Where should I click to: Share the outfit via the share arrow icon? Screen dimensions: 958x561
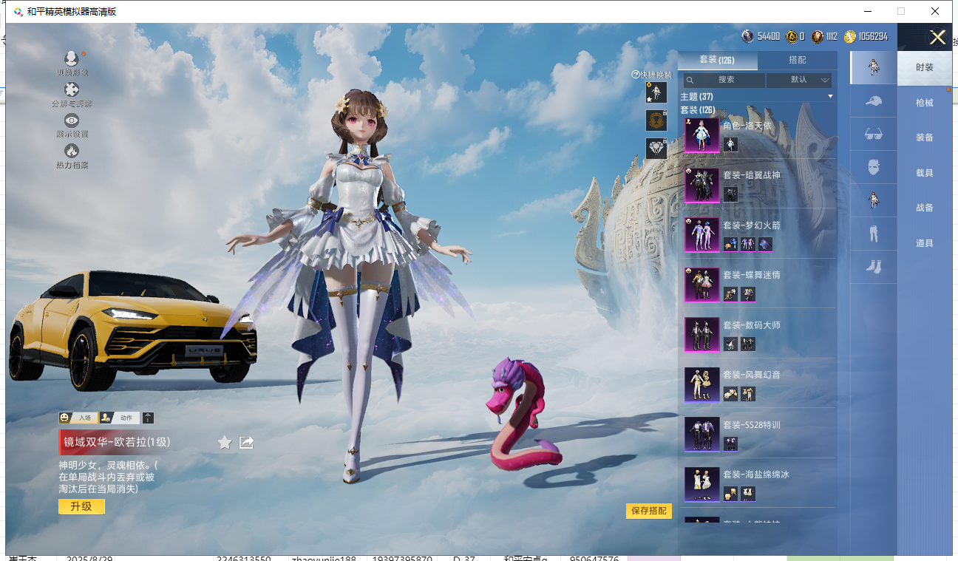pos(247,442)
